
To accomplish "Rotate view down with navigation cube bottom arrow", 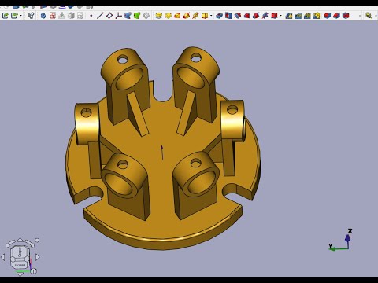I will 20,274.
